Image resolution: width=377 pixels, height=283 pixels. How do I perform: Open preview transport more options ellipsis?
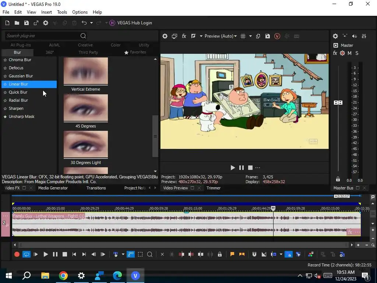tap(258, 168)
